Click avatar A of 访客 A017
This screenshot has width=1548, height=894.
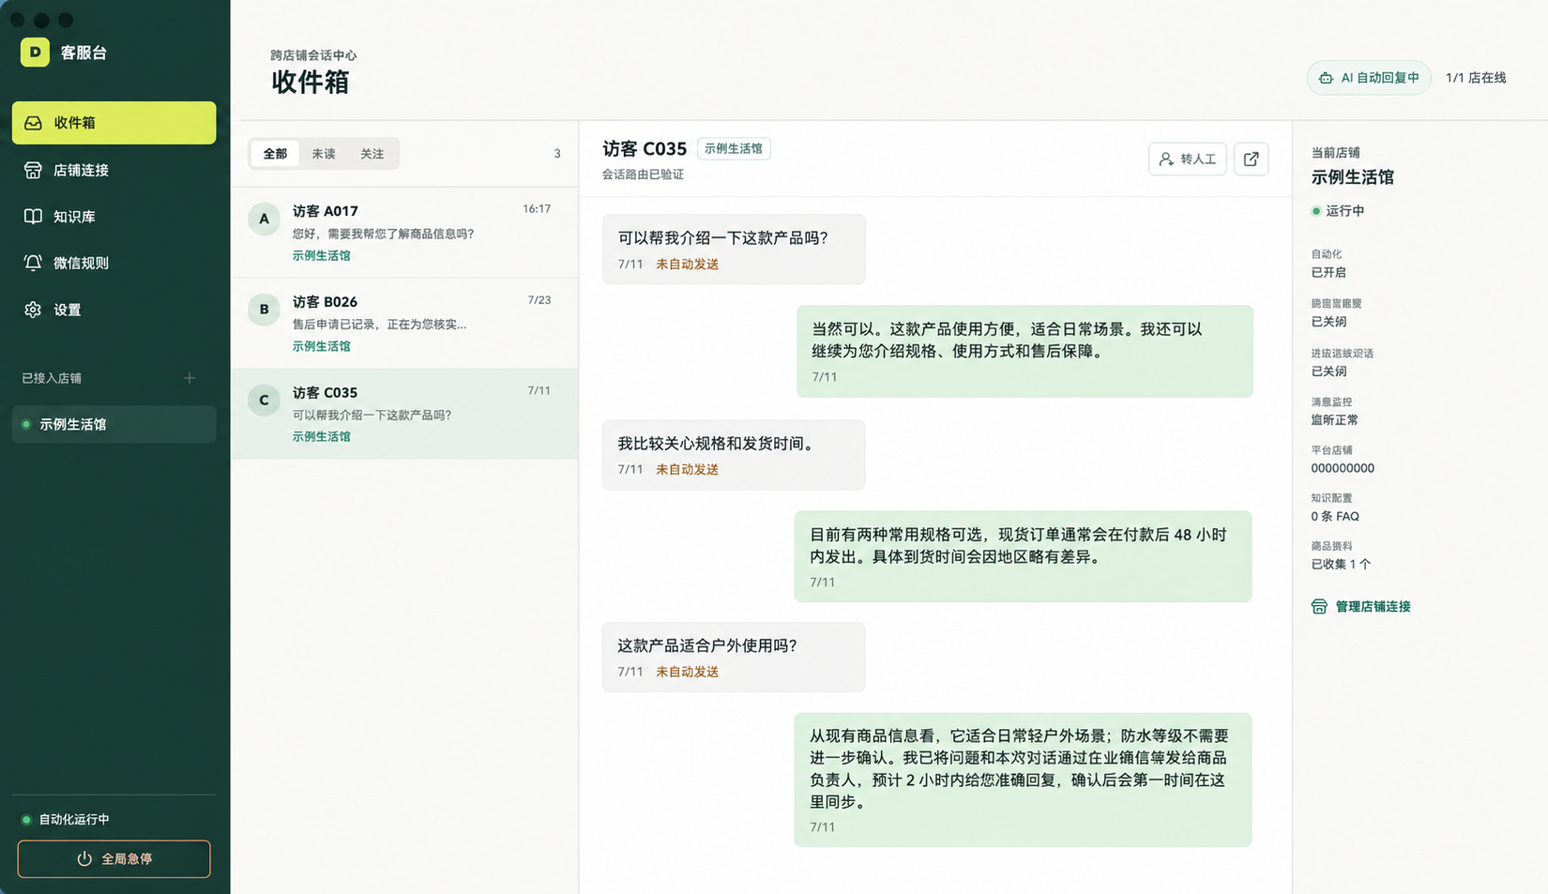[x=264, y=219]
